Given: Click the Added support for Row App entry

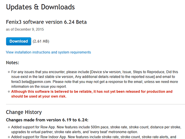Looking at the screenshot, I should pos(96,129).
